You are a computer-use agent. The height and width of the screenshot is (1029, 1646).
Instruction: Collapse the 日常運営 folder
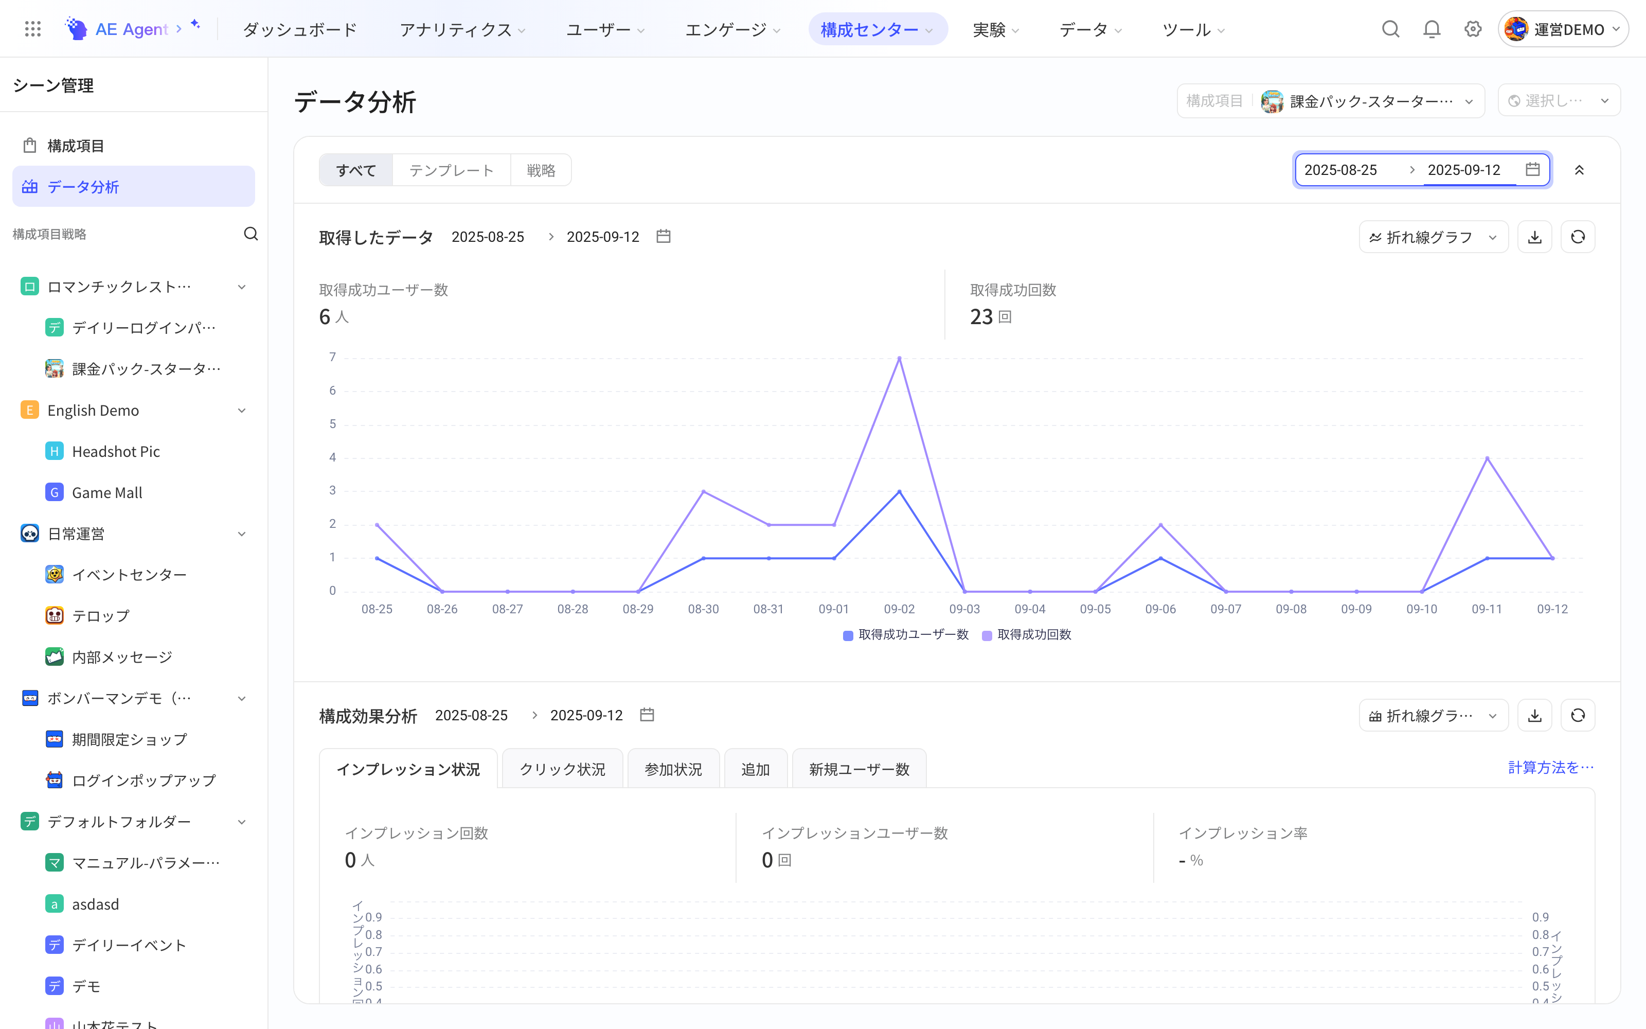(x=241, y=534)
